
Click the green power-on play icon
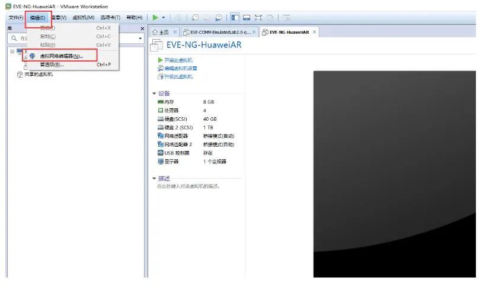coord(155,18)
